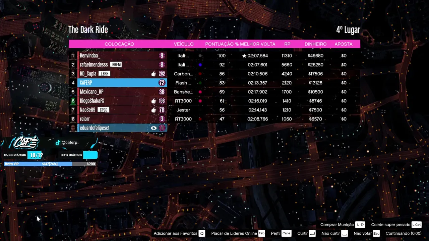Click the APOSTA column header
This screenshot has width=429, height=241.
[344, 44]
